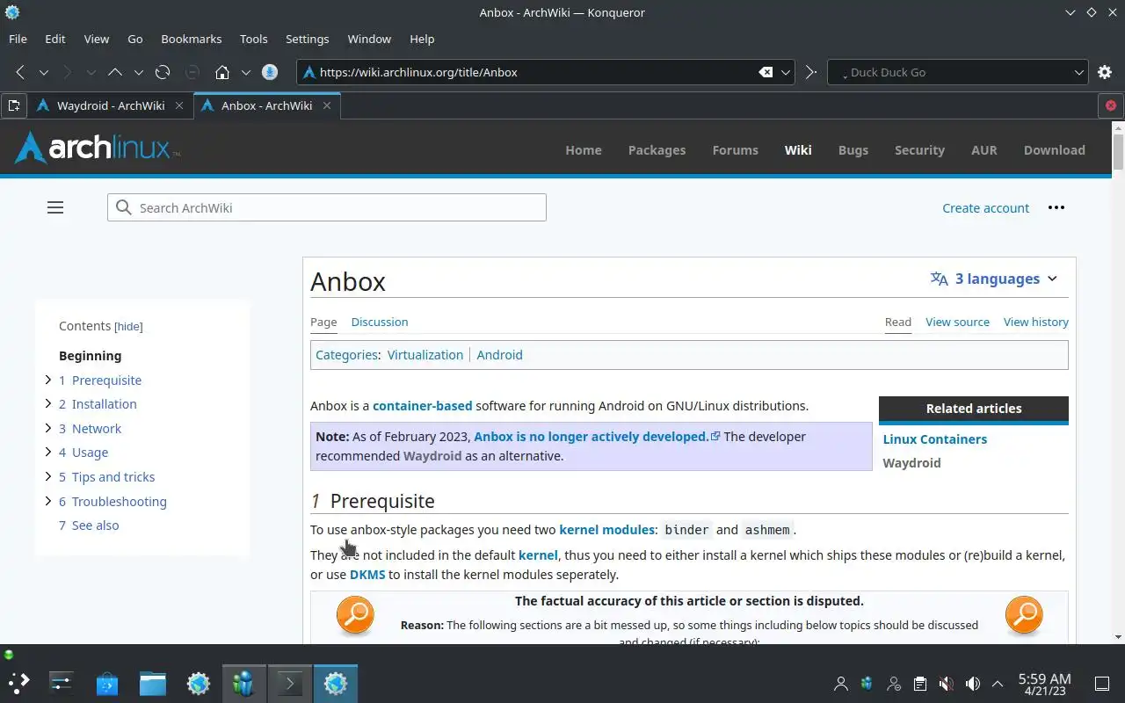Click View source tab
Viewport: 1125px width, 703px height.
(x=957, y=322)
